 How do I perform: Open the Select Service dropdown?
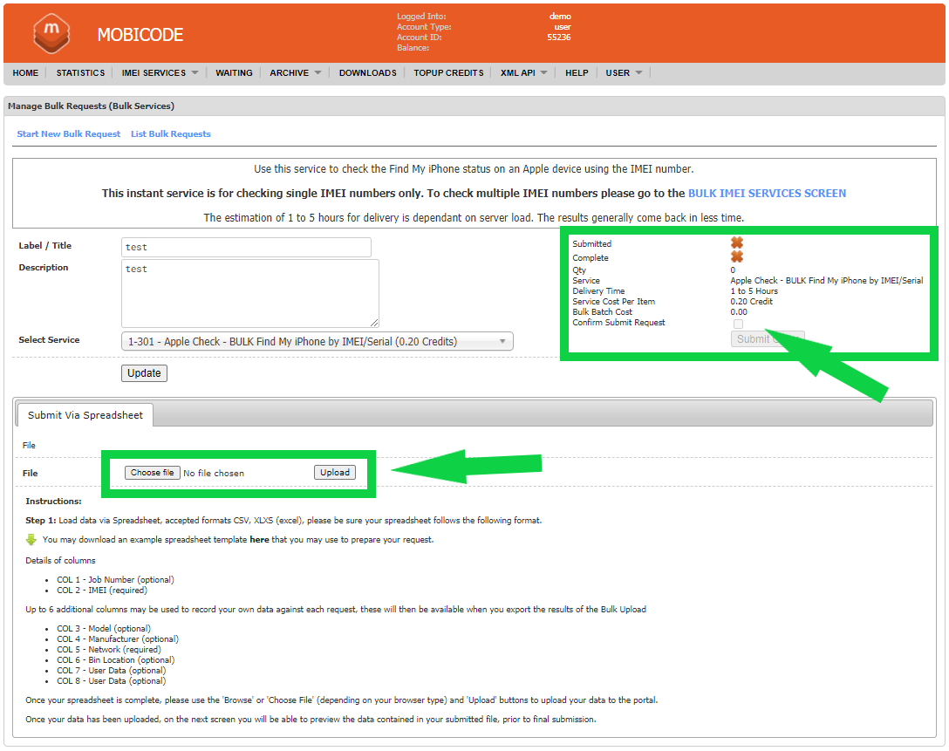click(x=317, y=341)
